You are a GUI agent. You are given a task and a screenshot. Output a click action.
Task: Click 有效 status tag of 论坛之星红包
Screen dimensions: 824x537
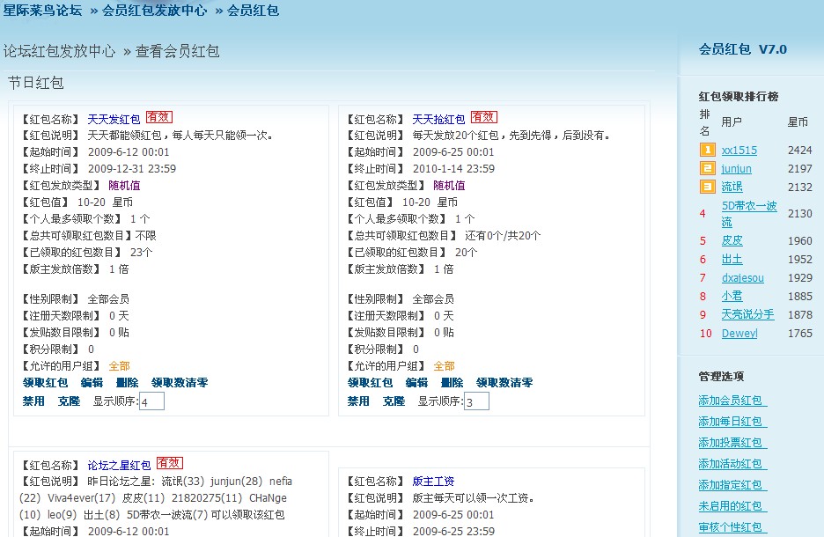pyautogui.click(x=170, y=463)
